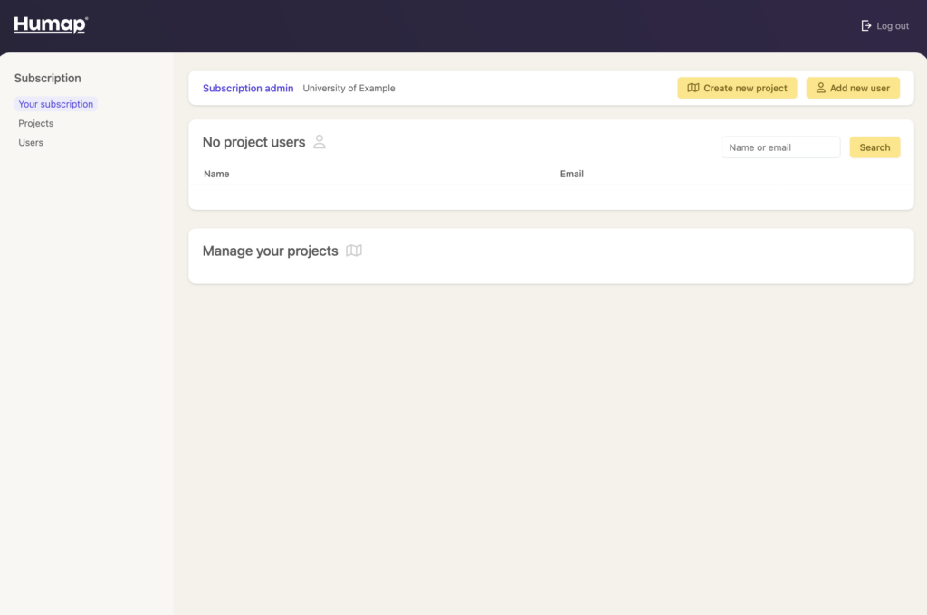The image size is (927, 615).
Task: Go to Users in the sidebar
Action: coord(31,143)
